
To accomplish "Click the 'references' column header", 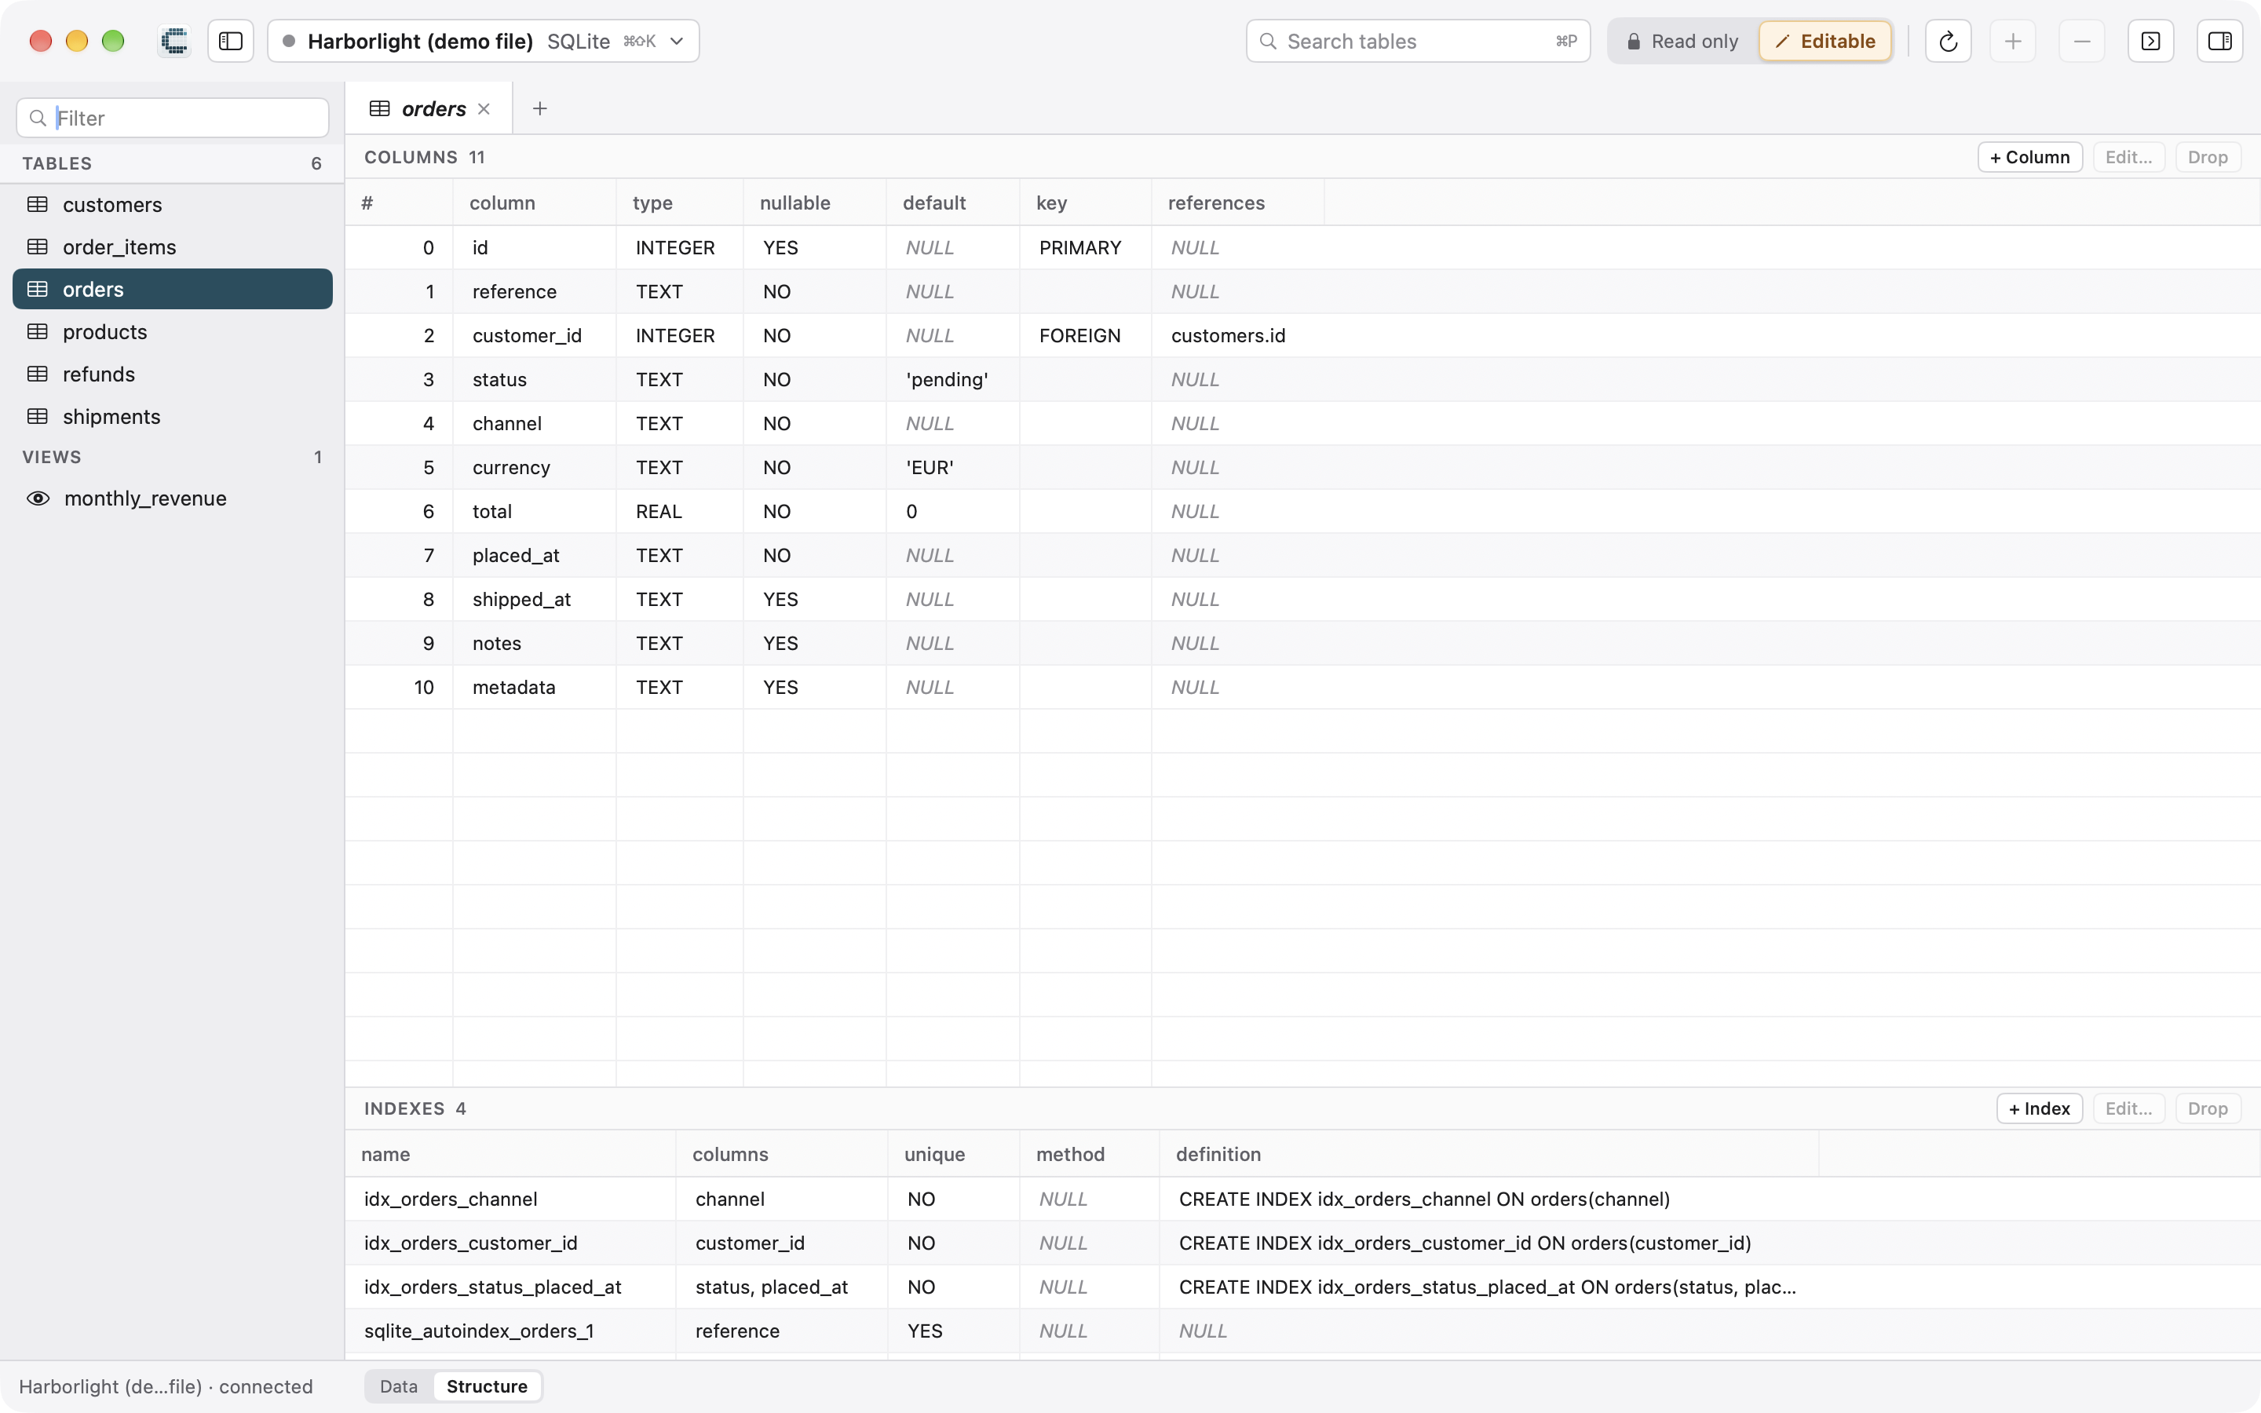I will tap(1238, 203).
